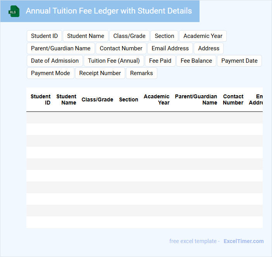
Task: Click the Receipt Number tag
Action: (x=100, y=73)
